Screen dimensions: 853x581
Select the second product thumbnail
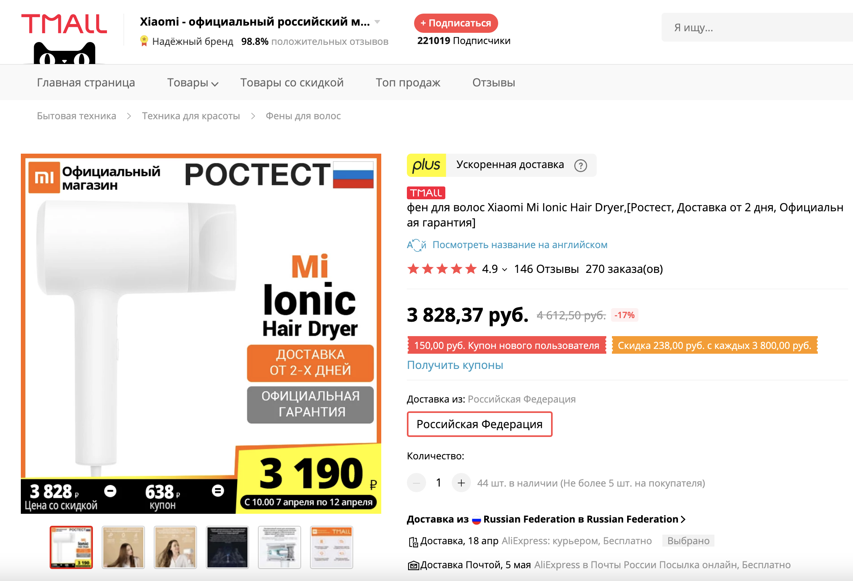click(x=123, y=547)
